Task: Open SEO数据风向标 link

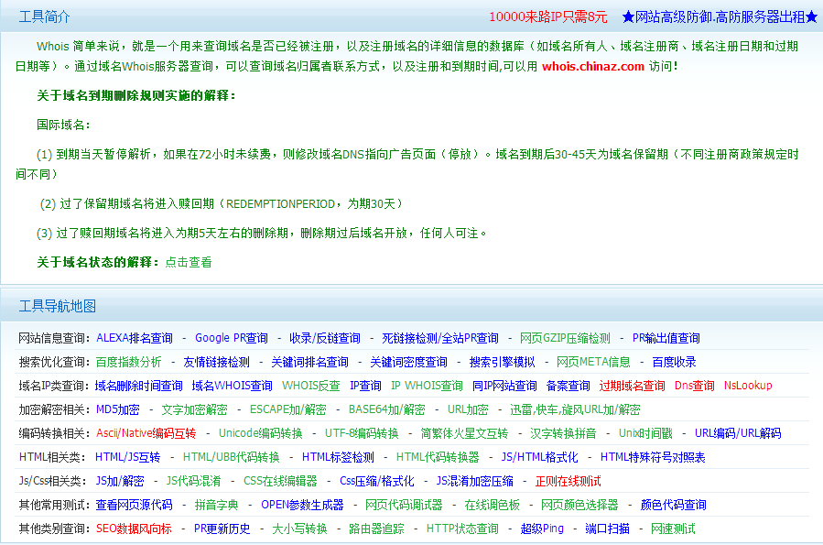Action: click(x=134, y=529)
